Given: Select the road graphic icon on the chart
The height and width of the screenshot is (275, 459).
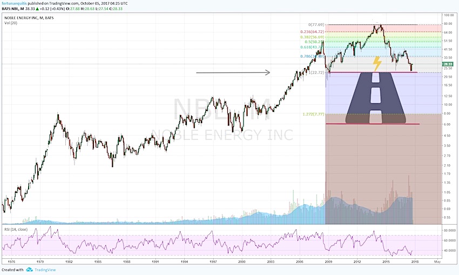Looking at the screenshot, I should coord(376,98).
